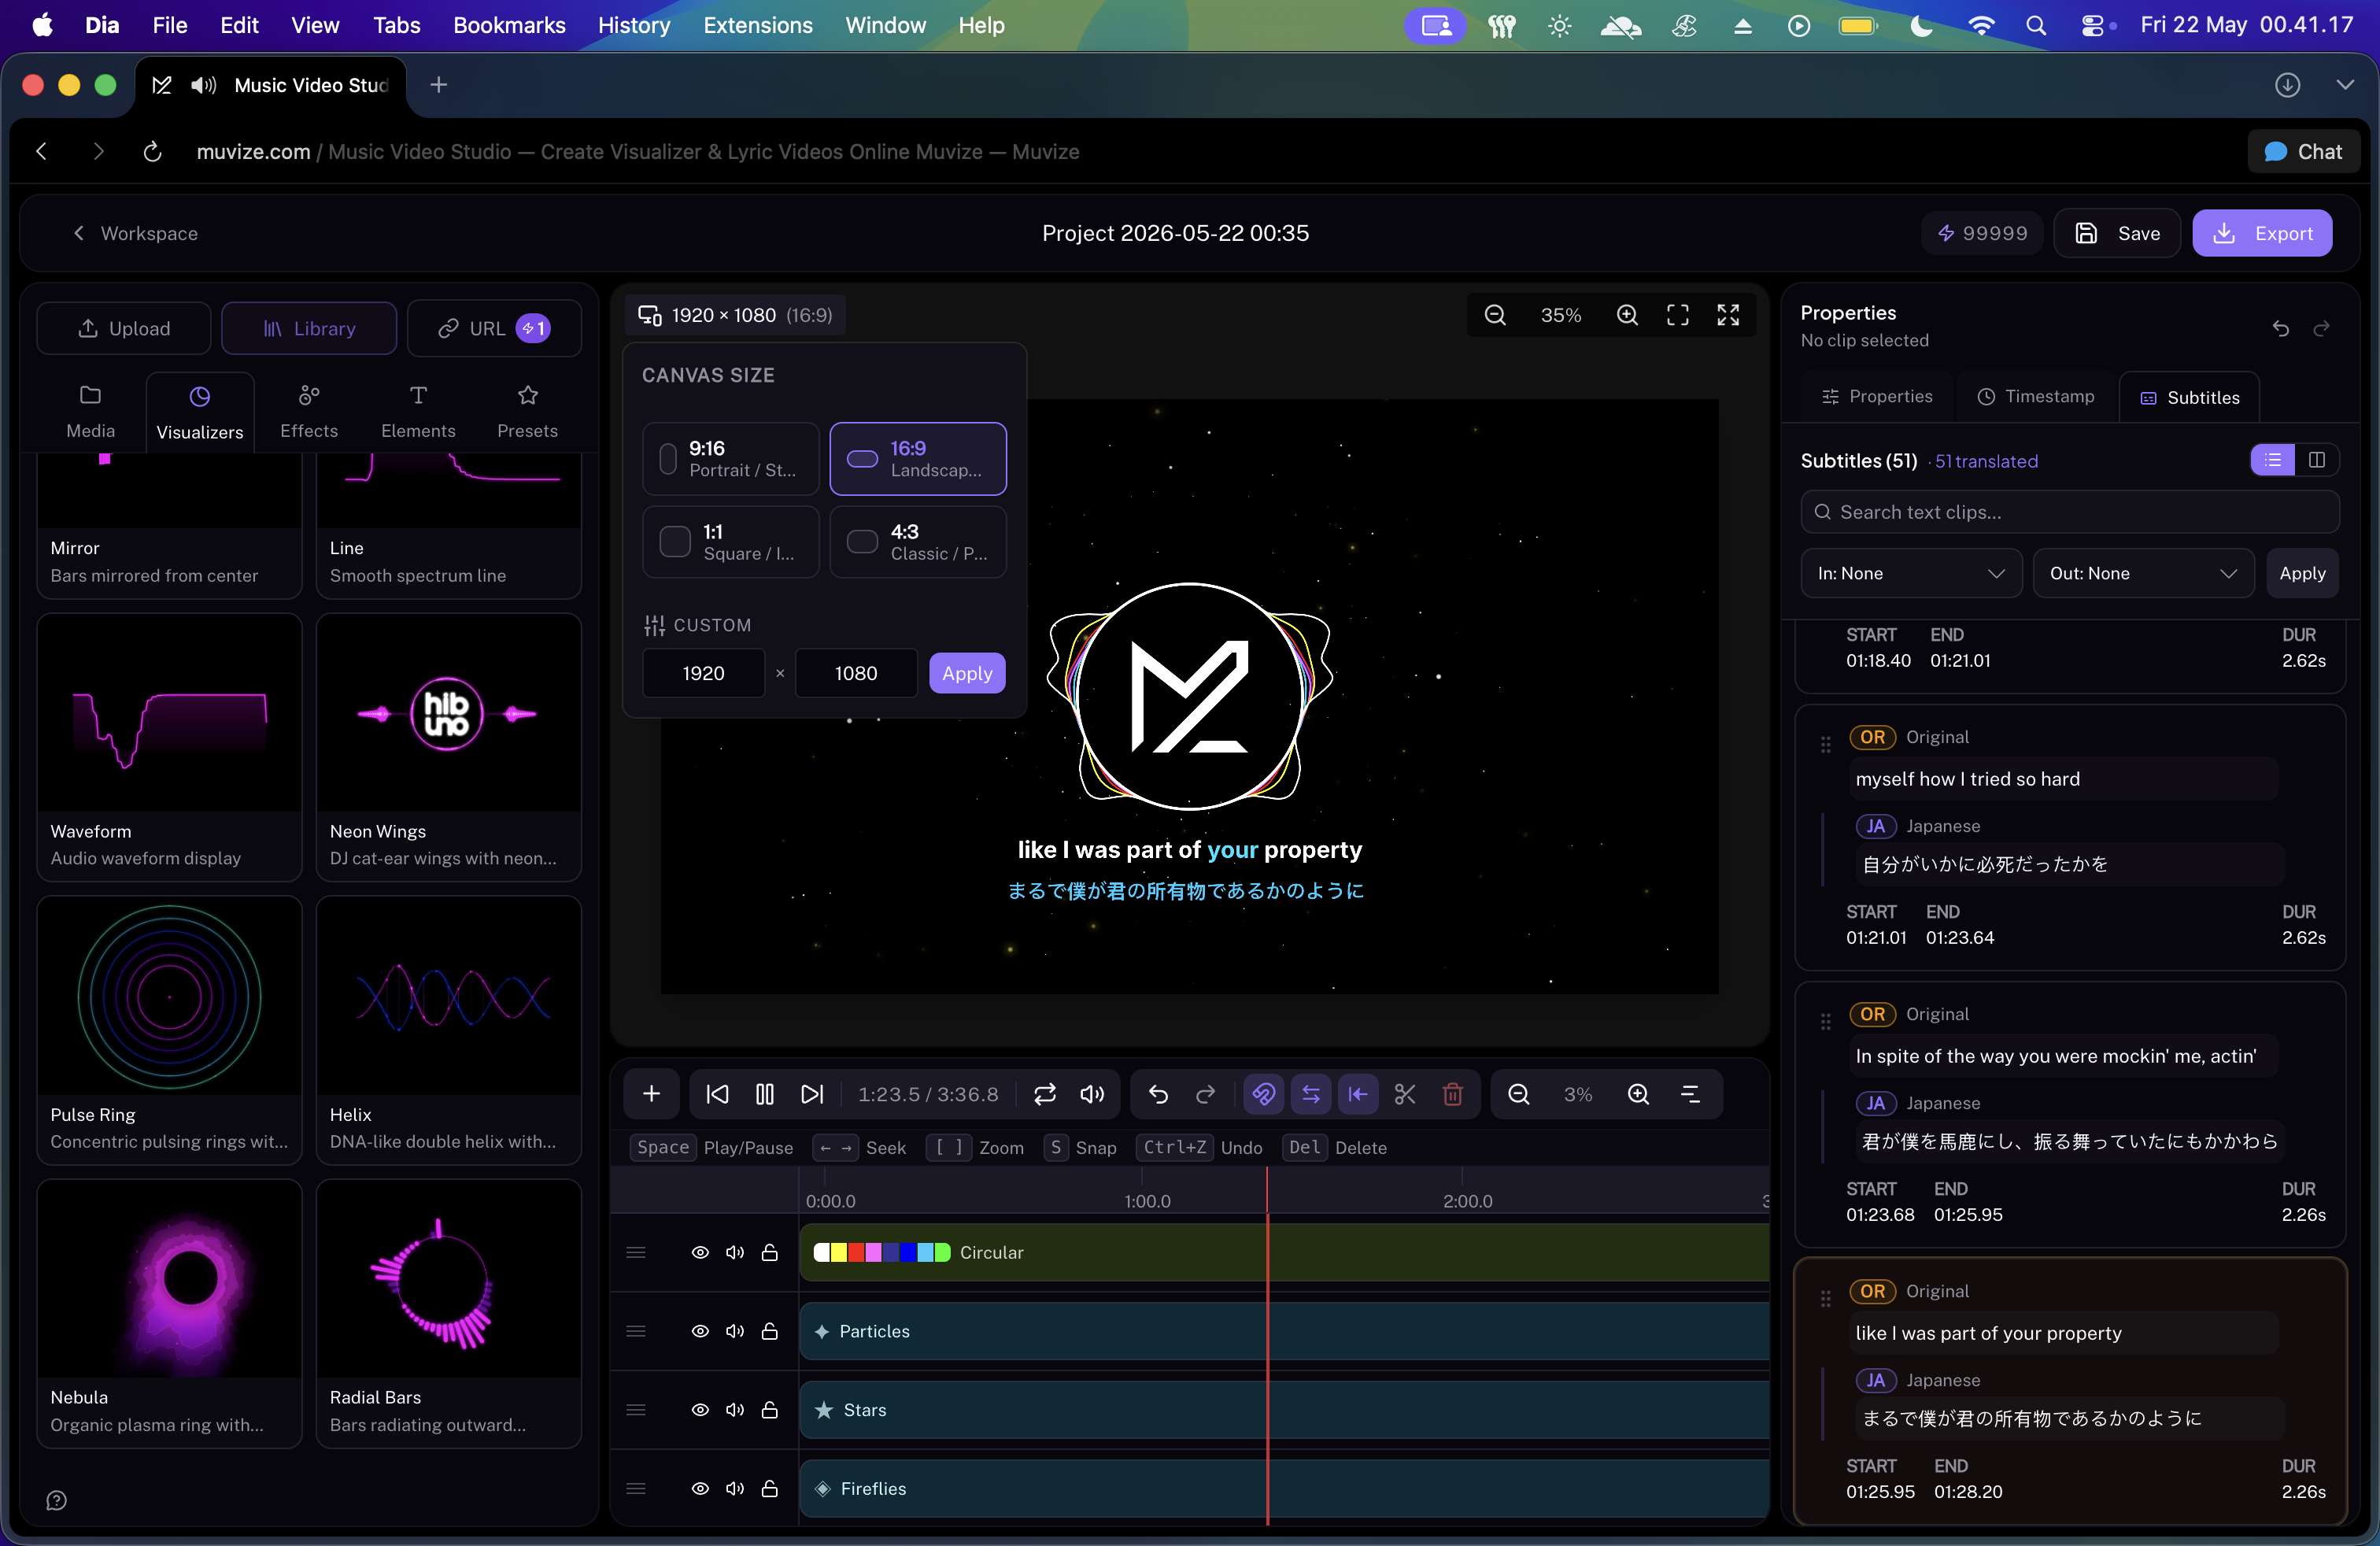Image resolution: width=2380 pixels, height=1546 pixels.
Task: Select 4:3 Classic canvas preset
Action: coord(918,542)
